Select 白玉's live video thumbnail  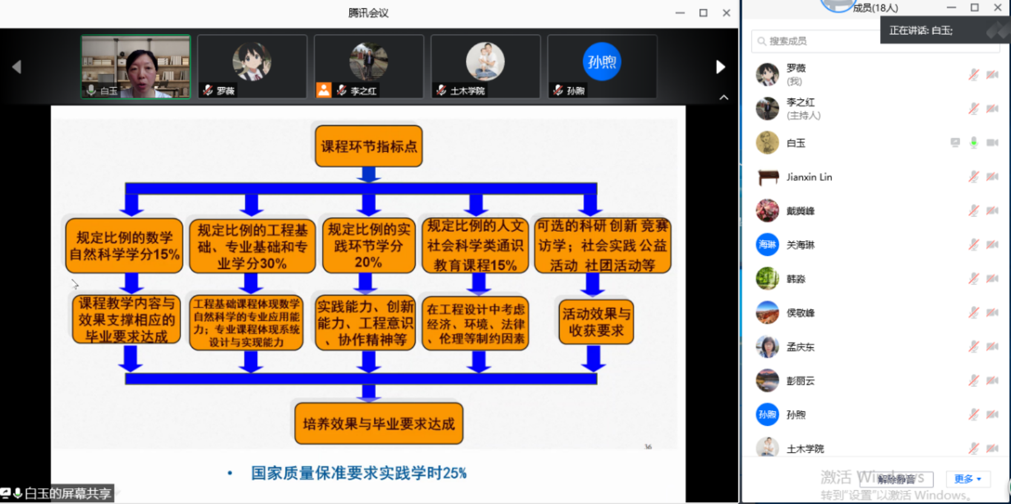point(136,67)
